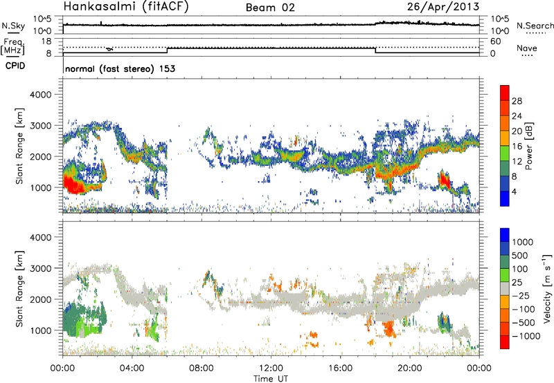
Task: Click the 16 value on the power color bar
Action: coord(517,147)
